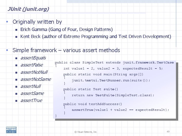Viewport: 182px width, 136px height.
Task: Click the 'public class SimpleTest extends' code line
Action: [x=114, y=62]
